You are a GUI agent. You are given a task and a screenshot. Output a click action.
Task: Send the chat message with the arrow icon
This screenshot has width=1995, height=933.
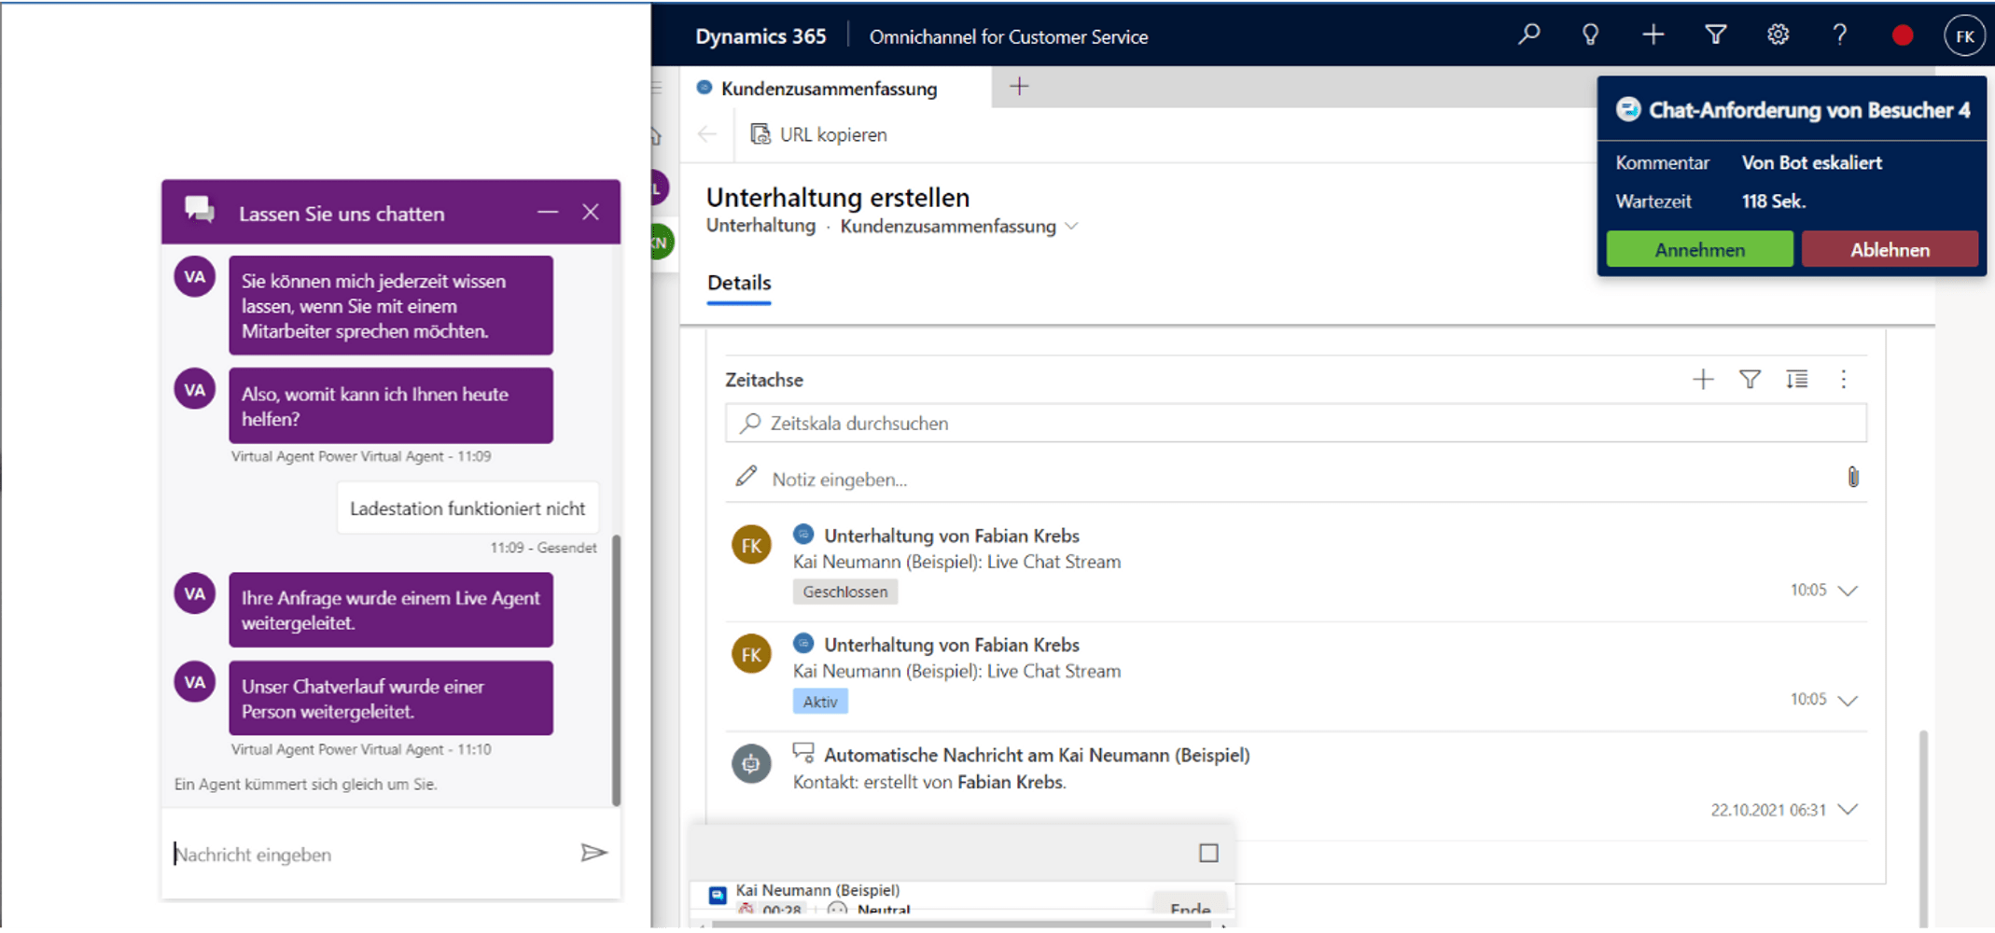click(593, 852)
